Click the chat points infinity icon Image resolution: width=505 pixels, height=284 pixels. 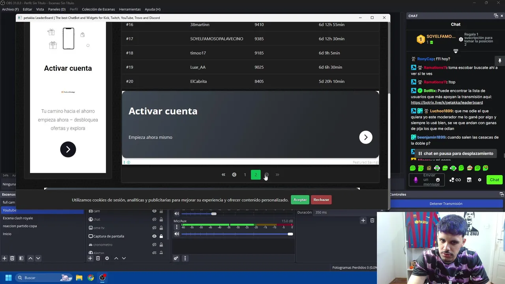(x=458, y=180)
